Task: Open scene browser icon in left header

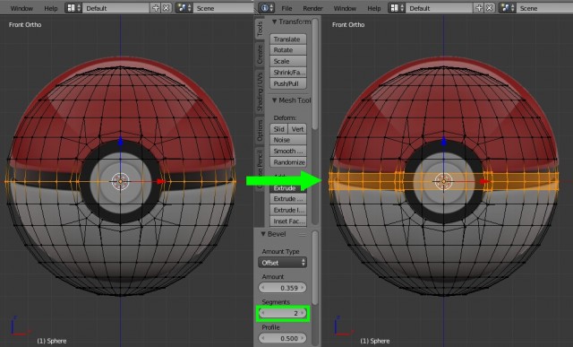Action: (x=184, y=8)
